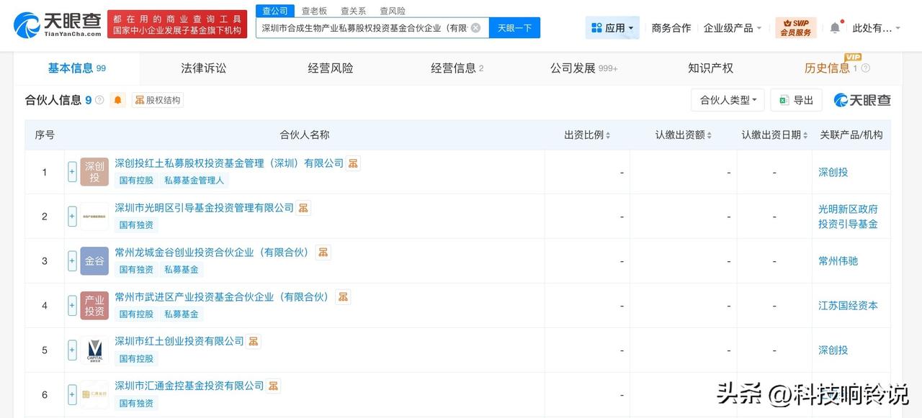Open 深创投红土私募股权投资基金管理（深圳）有限公司 link
Viewport: 922px width, 418px height.
click(x=229, y=163)
